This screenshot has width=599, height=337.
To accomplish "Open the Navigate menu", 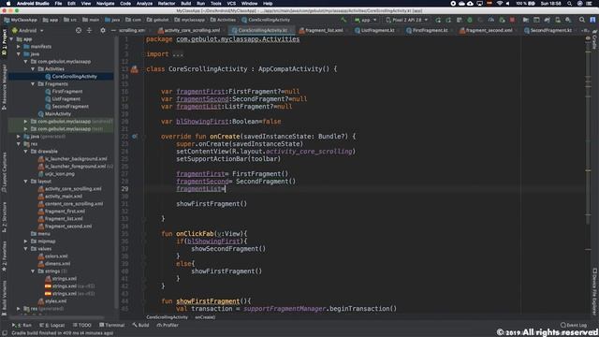I will pos(105,3).
